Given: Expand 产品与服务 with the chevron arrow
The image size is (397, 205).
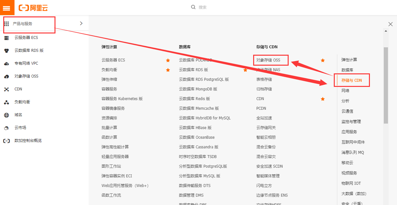Looking at the screenshot, I should [x=81, y=23].
